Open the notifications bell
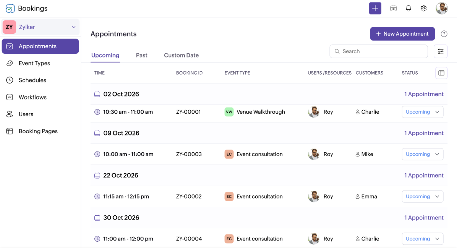457x248 pixels. click(408, 8)
